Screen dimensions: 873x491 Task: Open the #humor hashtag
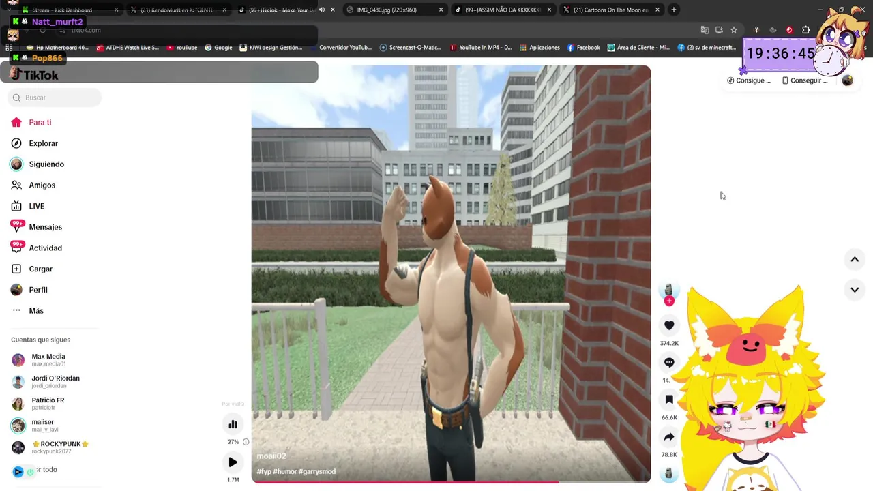click(284, 472)
